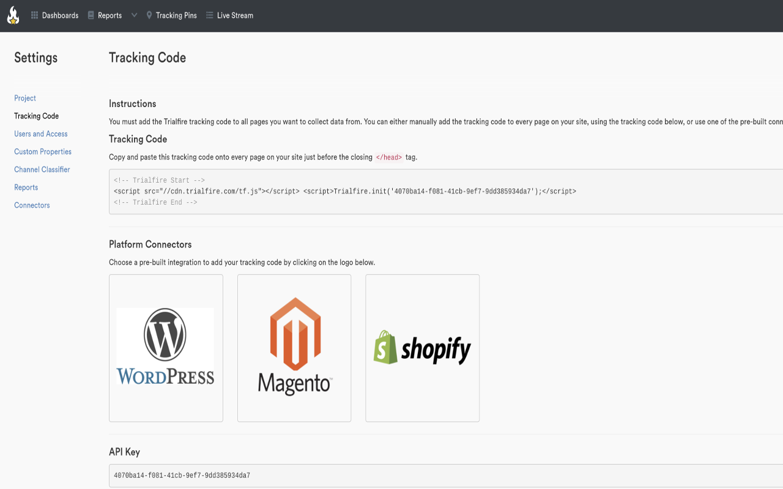This screenshot has width=783, height=489.
Task: Open the Project settings link
Action: click(x=25, y=98)
